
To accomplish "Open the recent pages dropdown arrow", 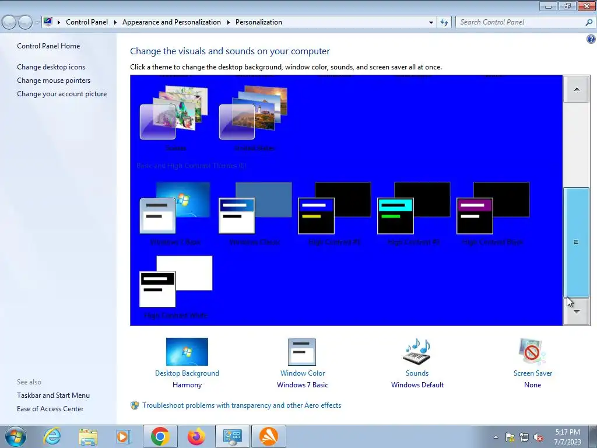I will pos(37,22).
